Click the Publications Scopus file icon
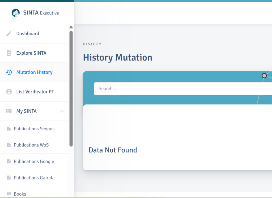Screen dimensions: 272x198 point(9,129)
